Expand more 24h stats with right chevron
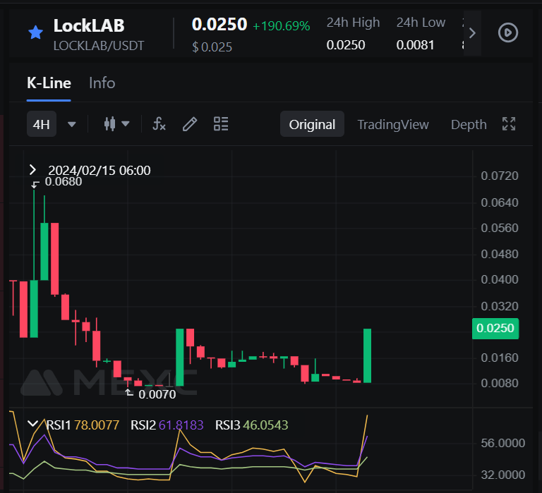The image size is (542, 493). 472,33
